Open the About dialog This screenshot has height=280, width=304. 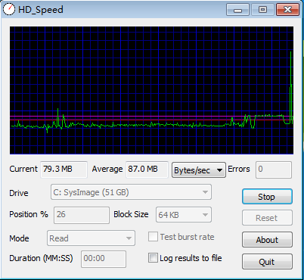tap(267, 240)
